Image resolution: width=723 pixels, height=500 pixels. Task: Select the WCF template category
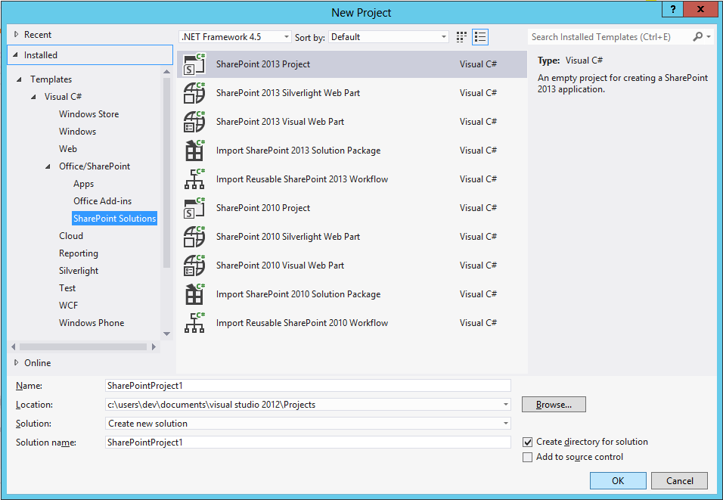68,306
